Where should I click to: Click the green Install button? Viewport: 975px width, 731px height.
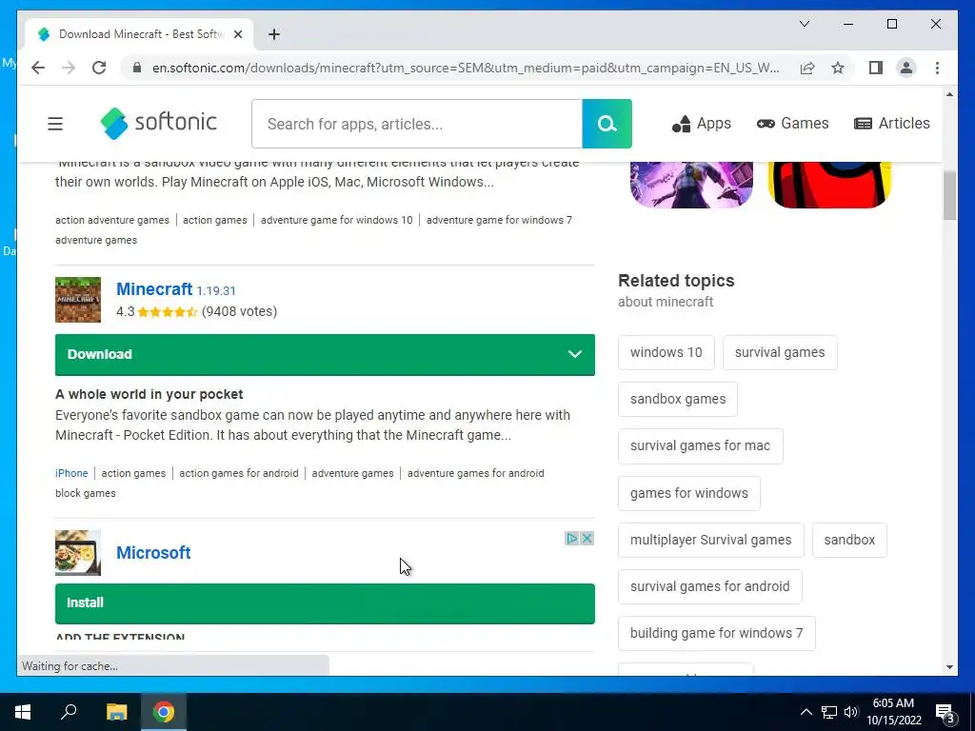tap(325, 603)
